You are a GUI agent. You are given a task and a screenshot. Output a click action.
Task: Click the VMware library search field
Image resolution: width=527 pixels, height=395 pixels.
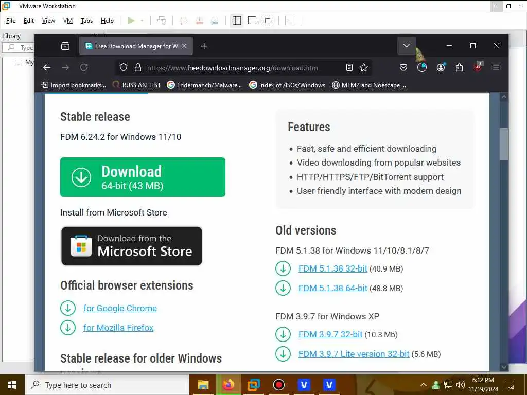point(19,48)
